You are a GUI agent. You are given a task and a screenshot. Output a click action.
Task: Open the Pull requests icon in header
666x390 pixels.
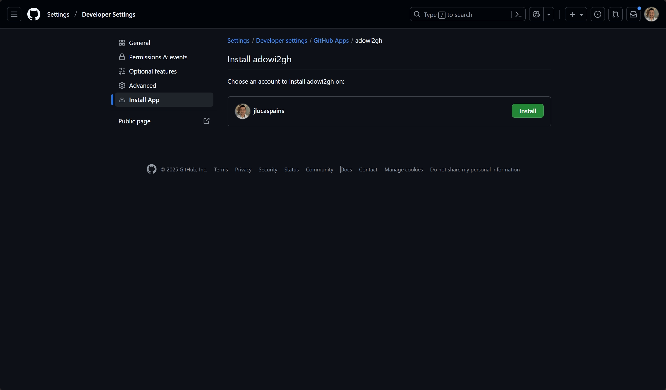tap(616, 14)
